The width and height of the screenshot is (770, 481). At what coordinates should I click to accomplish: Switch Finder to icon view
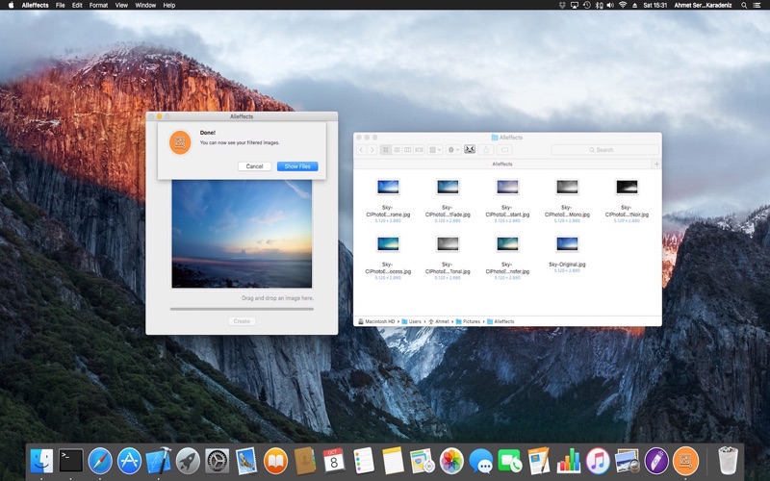(386, 150)
